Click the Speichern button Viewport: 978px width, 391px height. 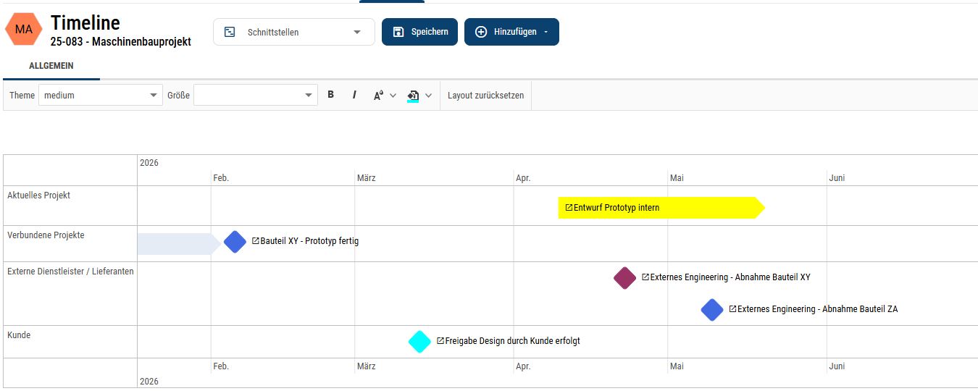point(419,32)
